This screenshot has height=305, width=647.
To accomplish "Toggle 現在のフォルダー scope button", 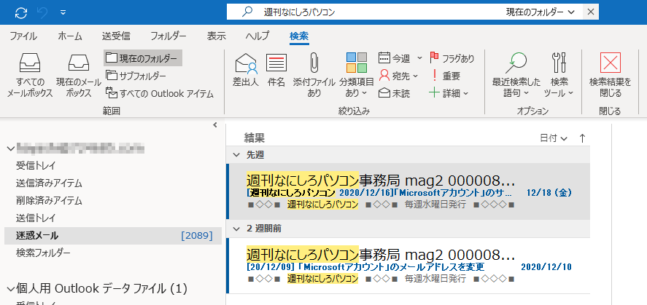I will [x=143, y=58].
